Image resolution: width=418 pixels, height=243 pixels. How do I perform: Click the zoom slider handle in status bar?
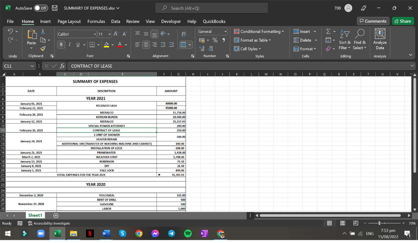coord(379,223)
